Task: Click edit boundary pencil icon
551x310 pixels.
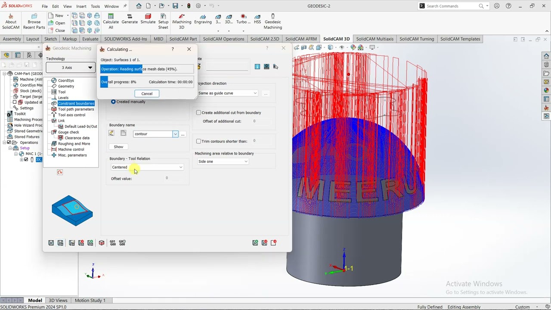Action: pyautogui.click(x=111, y=133)
